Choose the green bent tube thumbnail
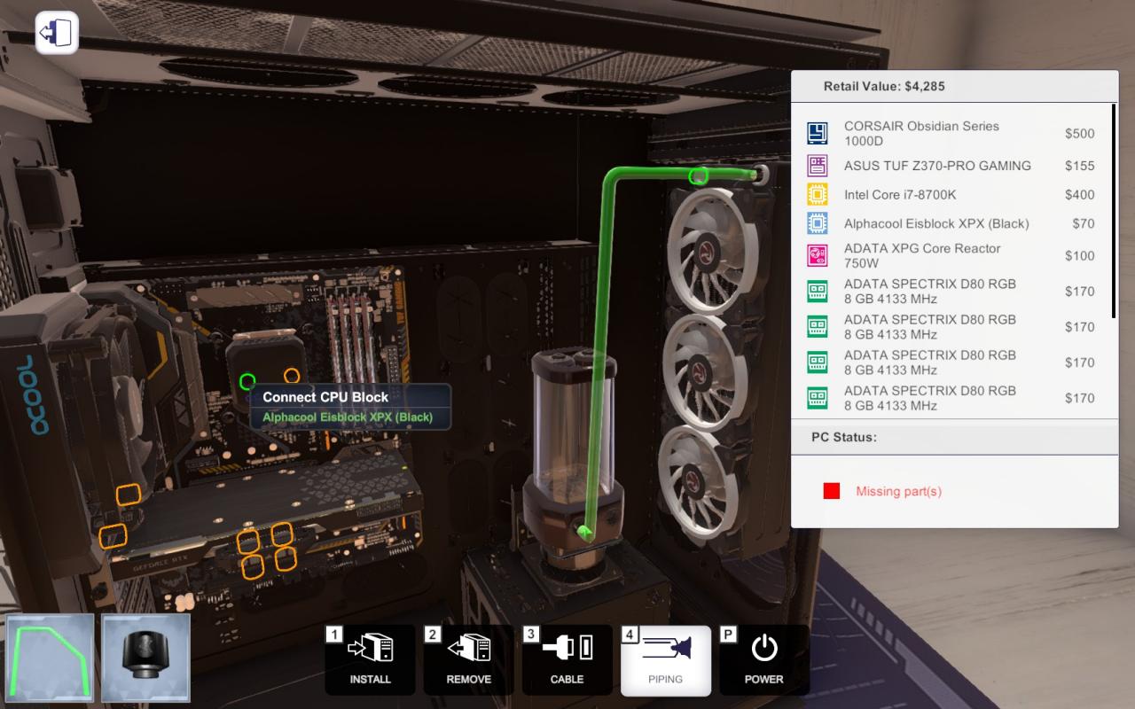The width and height of the screenshot is (1135, 709). coord(50,658)
